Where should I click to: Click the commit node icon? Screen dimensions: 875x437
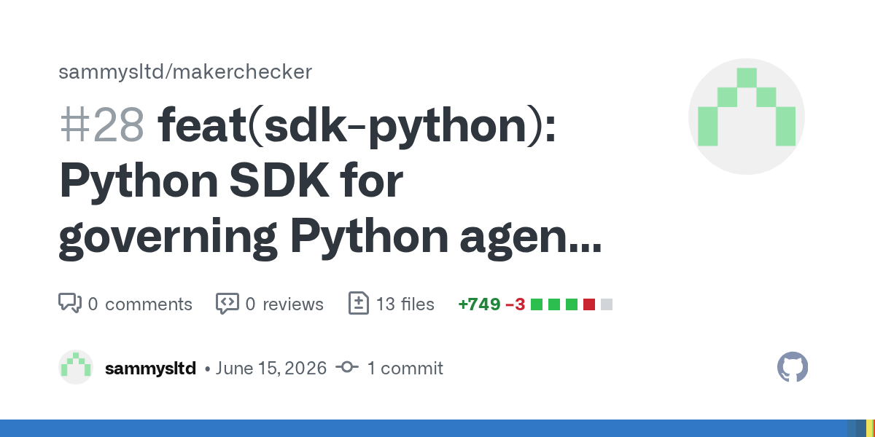[x=346, y=368]
